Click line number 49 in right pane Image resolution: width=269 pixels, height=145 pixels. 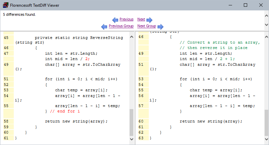[x=141, y=53]
